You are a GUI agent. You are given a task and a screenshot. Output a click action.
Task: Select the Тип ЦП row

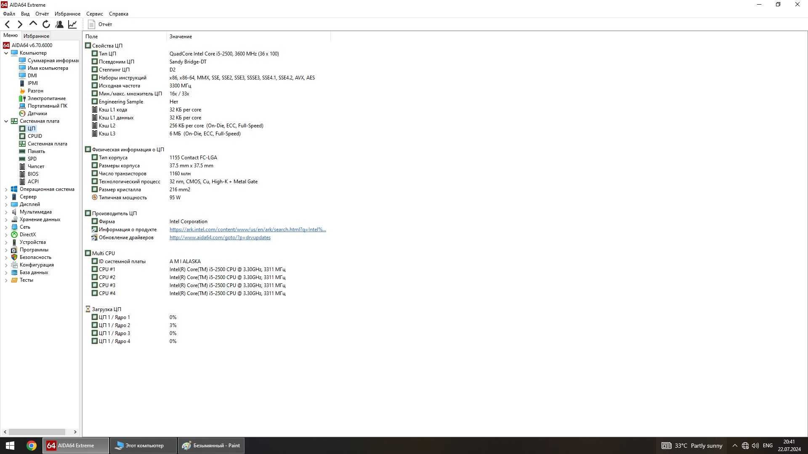point(206,54)
